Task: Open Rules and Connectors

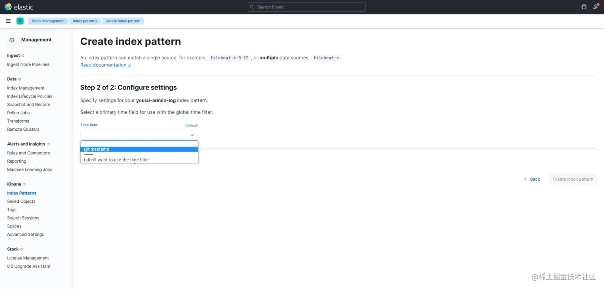Action: [28, 153]
